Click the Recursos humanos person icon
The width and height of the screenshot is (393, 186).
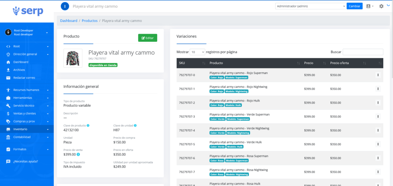[x=8, y=90]
